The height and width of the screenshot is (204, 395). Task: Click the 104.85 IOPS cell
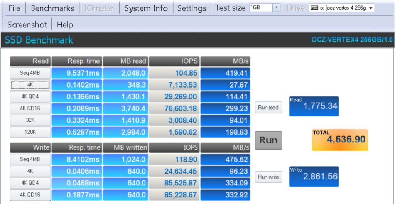174,73
